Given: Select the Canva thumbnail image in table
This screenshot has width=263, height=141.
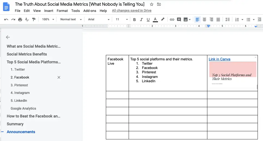Looking at the screenshot, I should pos(233,75).
